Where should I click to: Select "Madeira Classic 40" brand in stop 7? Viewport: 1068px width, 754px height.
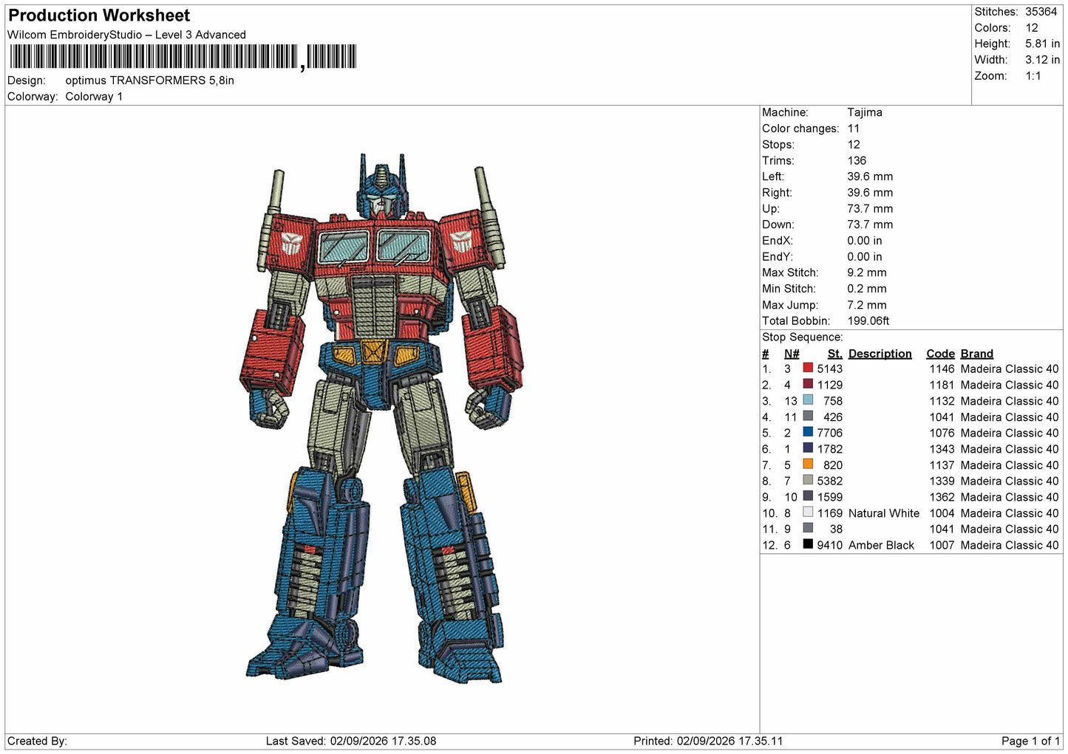pyautogui.click(x=1010, y=465)
